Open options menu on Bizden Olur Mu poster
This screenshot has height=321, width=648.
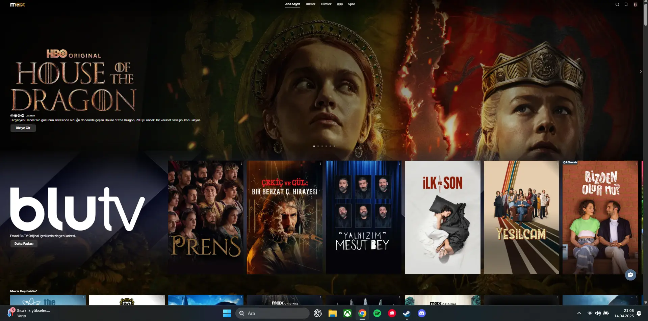coord(636,163)
